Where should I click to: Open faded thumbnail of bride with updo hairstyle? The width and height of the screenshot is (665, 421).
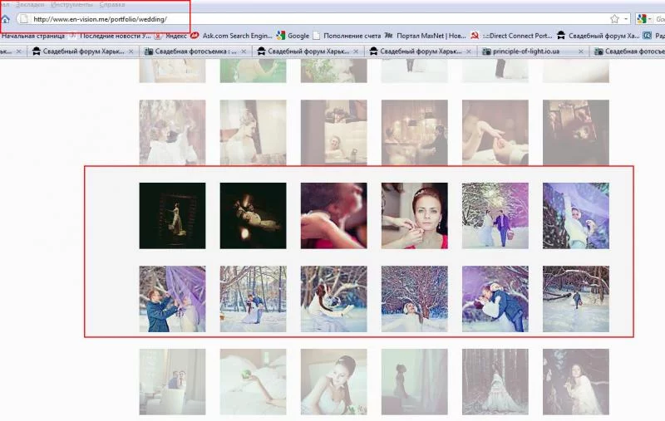pos(334,382)
